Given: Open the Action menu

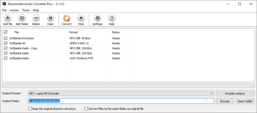Looking at the screenshot, I should pyautogui.click(x=15, y=10).
